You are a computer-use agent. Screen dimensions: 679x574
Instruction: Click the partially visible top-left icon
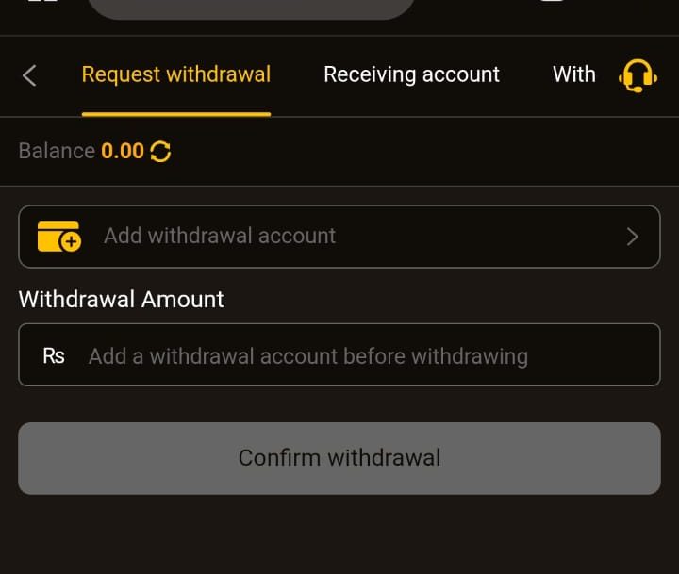(x=42, y=1)
